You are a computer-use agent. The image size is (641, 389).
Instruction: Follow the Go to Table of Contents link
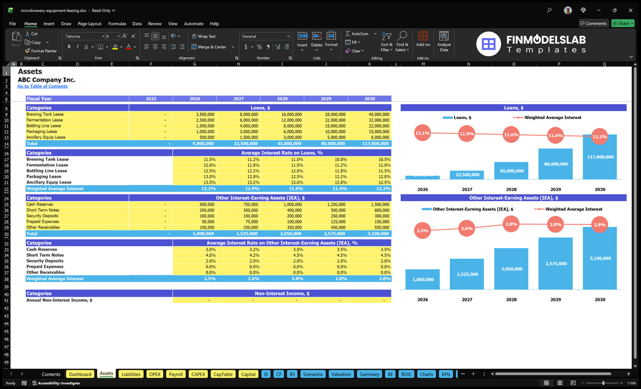[42, 86]
